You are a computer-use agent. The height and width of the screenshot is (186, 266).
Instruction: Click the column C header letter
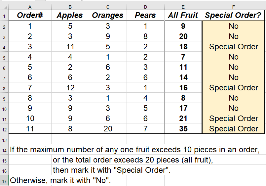[108, 6]
